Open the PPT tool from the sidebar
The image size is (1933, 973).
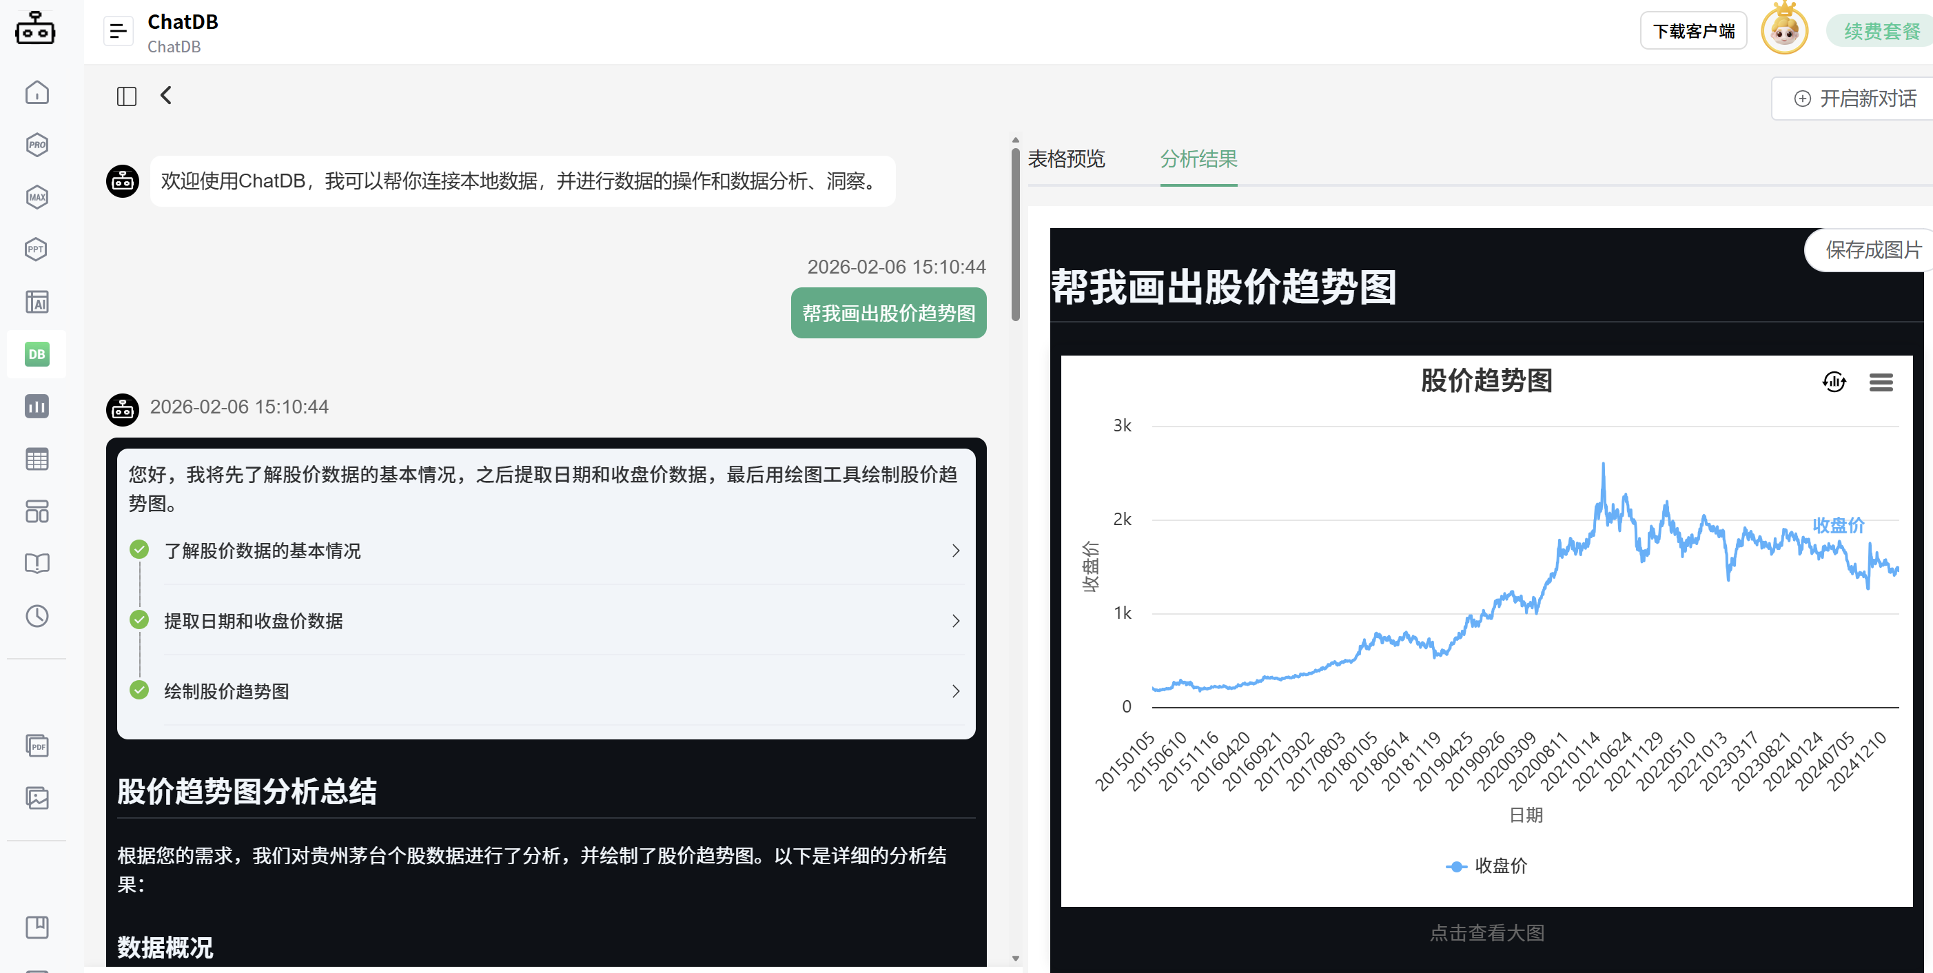click(36, 249)
